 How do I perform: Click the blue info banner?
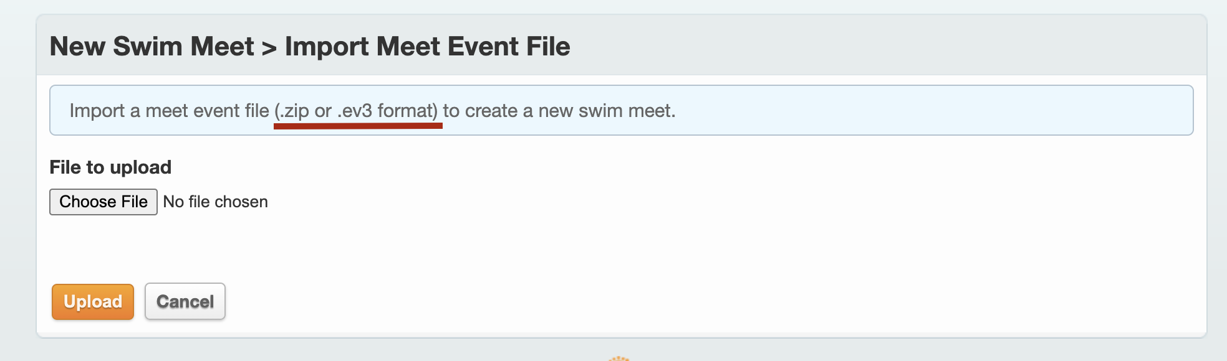coord(622,110)
